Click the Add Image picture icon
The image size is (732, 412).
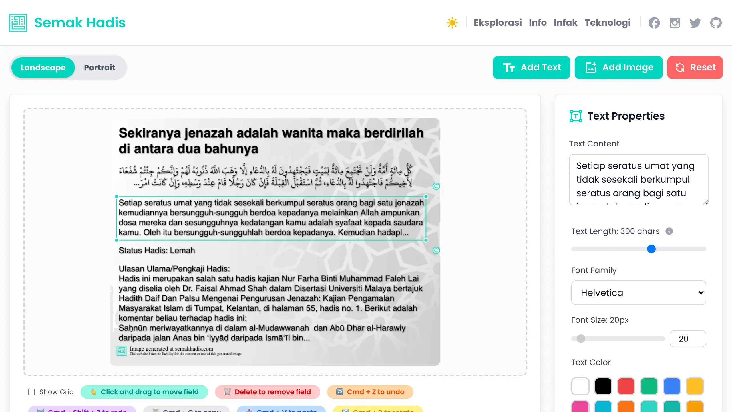591,68
